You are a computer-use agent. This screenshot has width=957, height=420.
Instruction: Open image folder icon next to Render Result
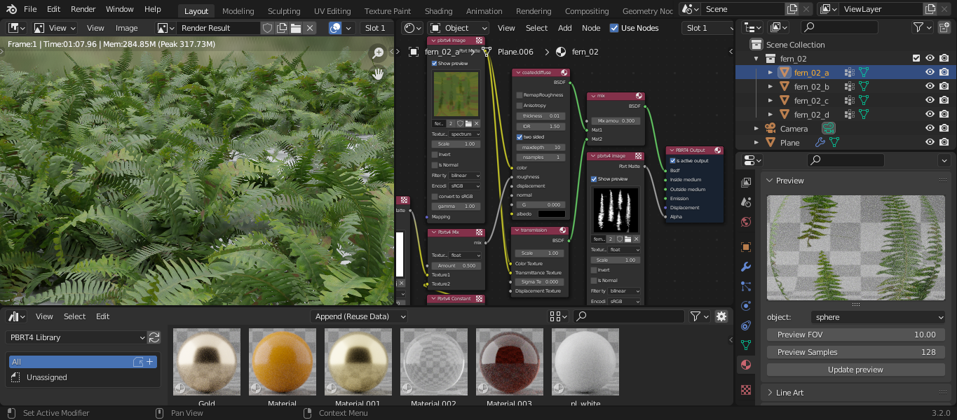pyautogui.click(x=296, y=28)
